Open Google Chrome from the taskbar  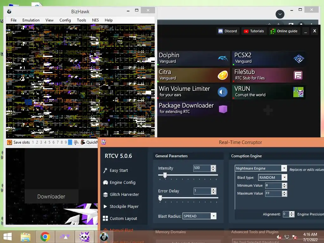click(x=45, y=237)
